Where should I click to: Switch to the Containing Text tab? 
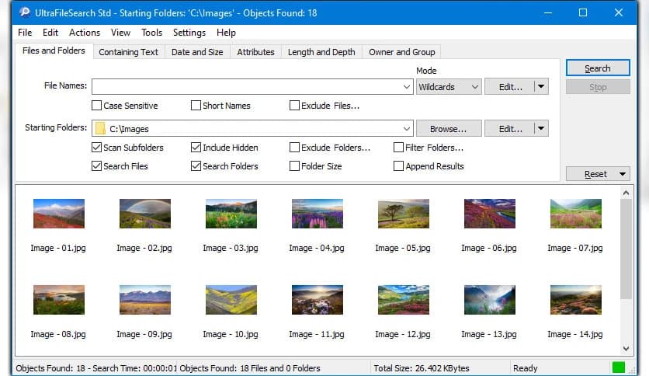point(128,52)
